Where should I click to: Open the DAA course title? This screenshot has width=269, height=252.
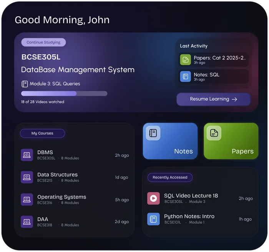[43, 219]
